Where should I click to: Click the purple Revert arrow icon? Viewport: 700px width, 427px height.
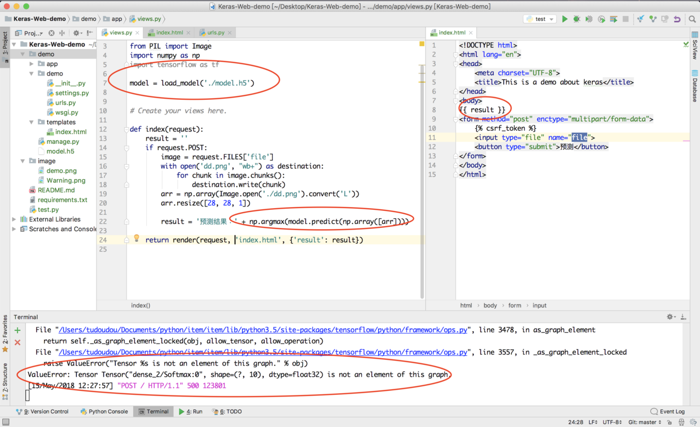point(677,19)
